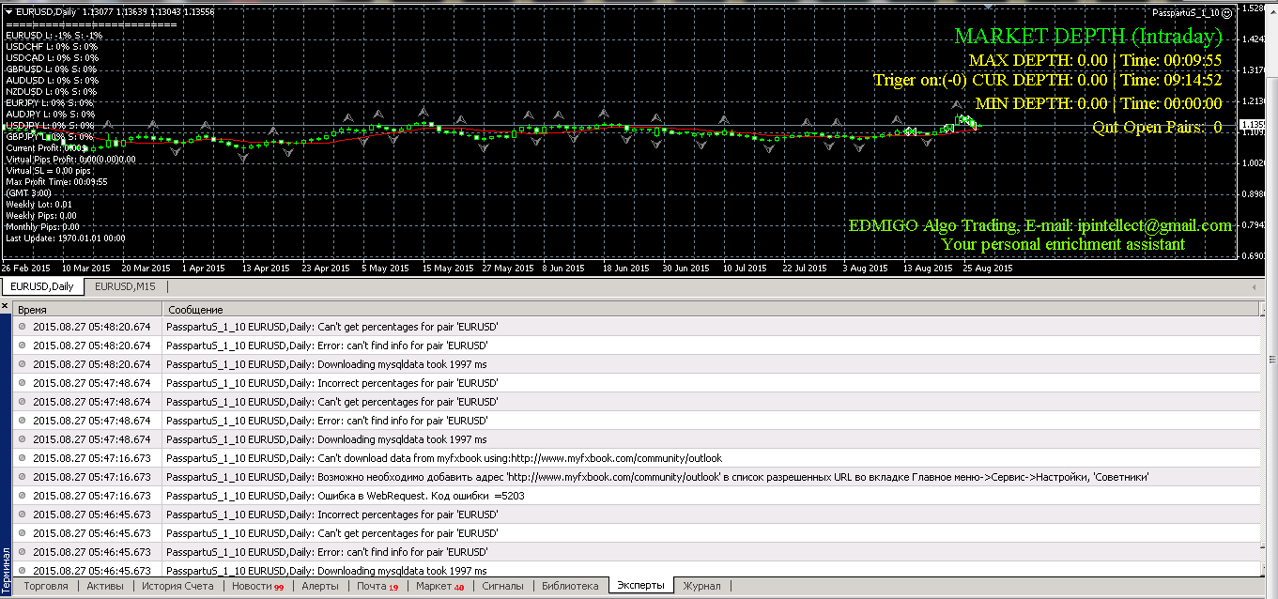Sort log by Время column header
The height and width of the screenshot is (599, 1278).
[x=88, y=309]
